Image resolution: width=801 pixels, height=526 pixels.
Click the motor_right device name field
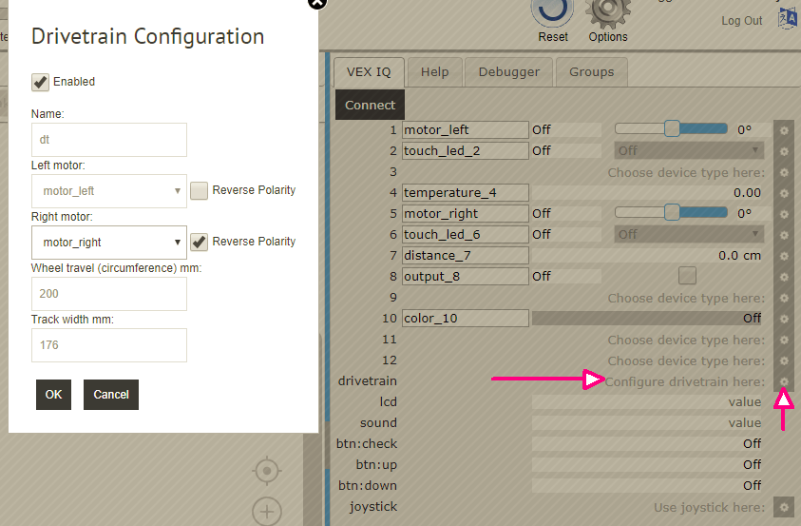466,214
